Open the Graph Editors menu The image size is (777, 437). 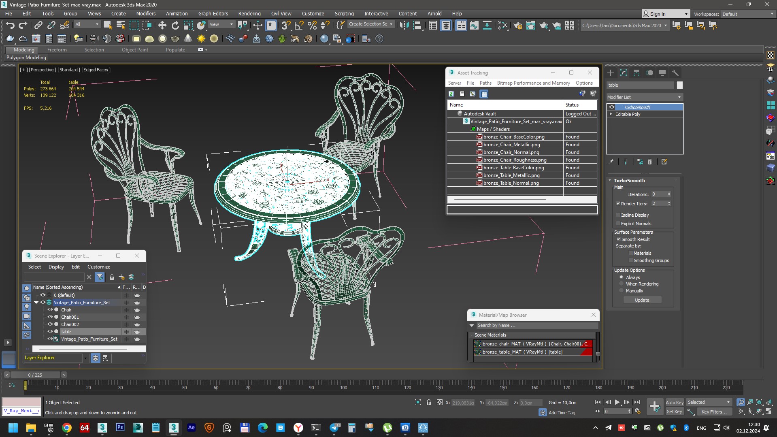point(213,14)
